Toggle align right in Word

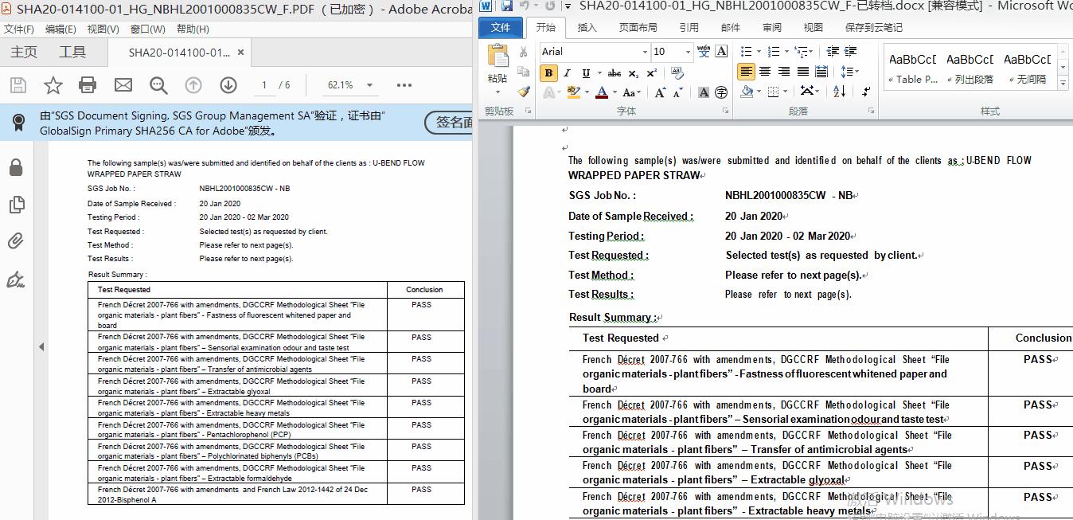[x=784, y=72]
